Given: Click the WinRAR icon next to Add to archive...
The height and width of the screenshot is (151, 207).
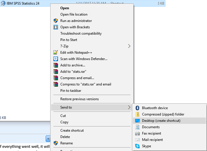Looking at the screenshot, I should click(x=56, y=65).
